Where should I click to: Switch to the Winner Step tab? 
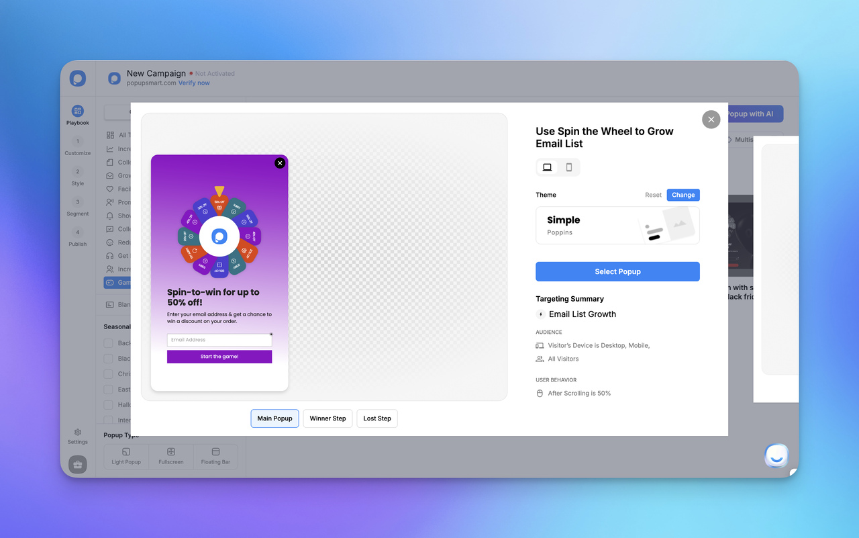327,418
